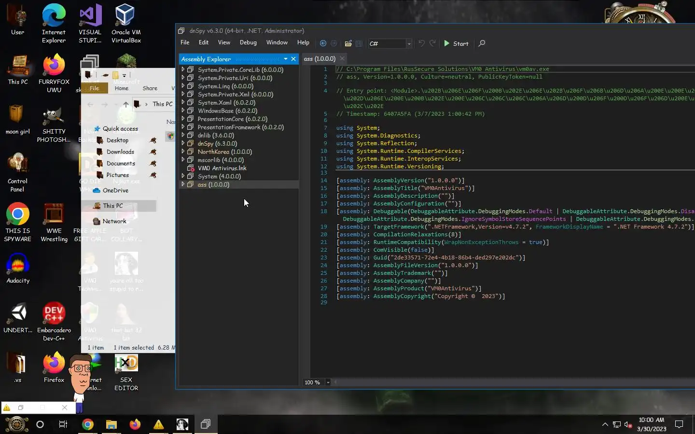Open the File menu in dnSpy
The height and width of the screenshot is (434, 695).
click(x=185, y=42)
